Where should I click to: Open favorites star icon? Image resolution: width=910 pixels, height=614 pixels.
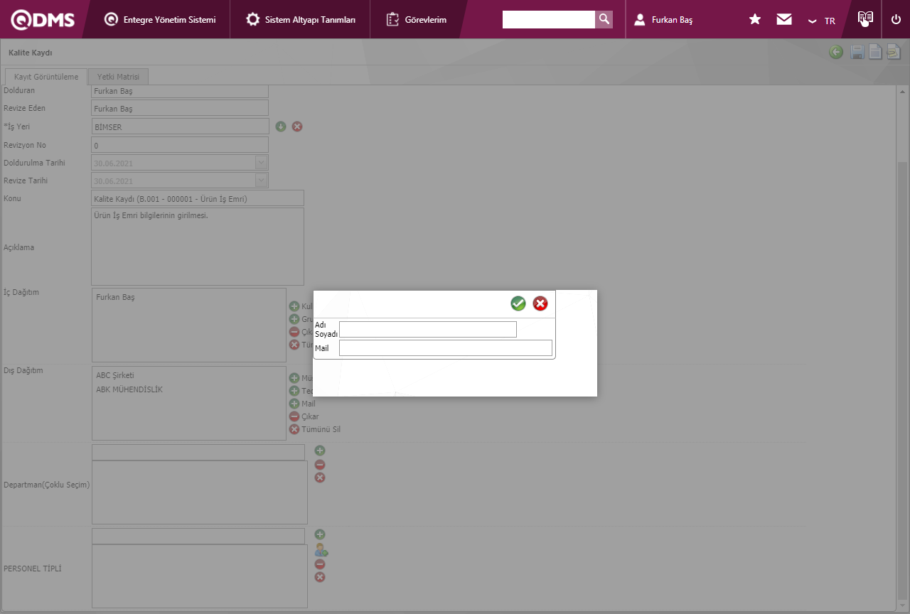755,19
